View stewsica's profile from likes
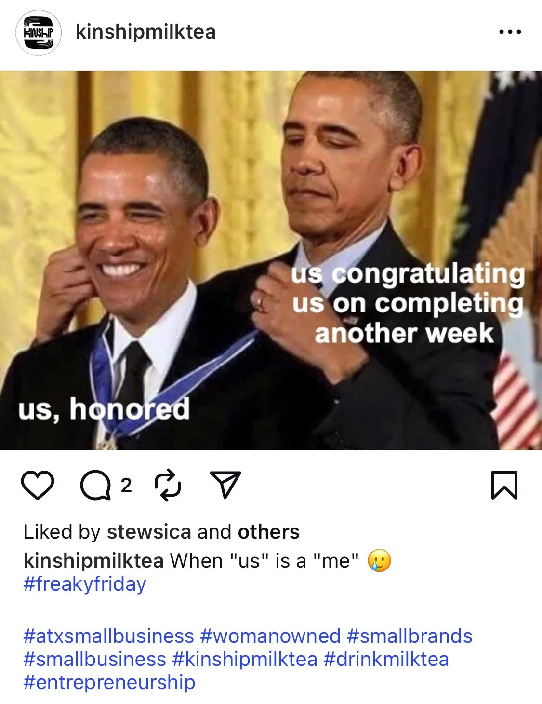Image resolution: width=542 pixels, height=704 pixels. tap(149, 532)
